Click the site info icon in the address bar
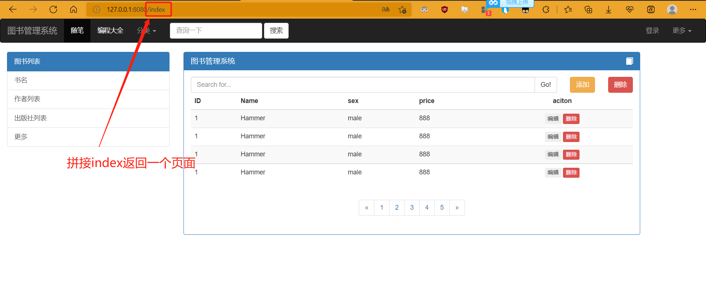 (96, 10)
